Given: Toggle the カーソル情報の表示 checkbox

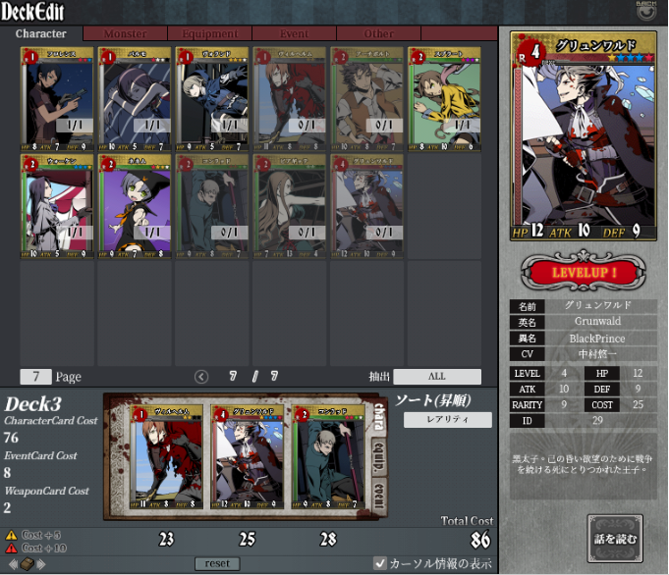Looking at the screenshot, I should click(379, 563).
